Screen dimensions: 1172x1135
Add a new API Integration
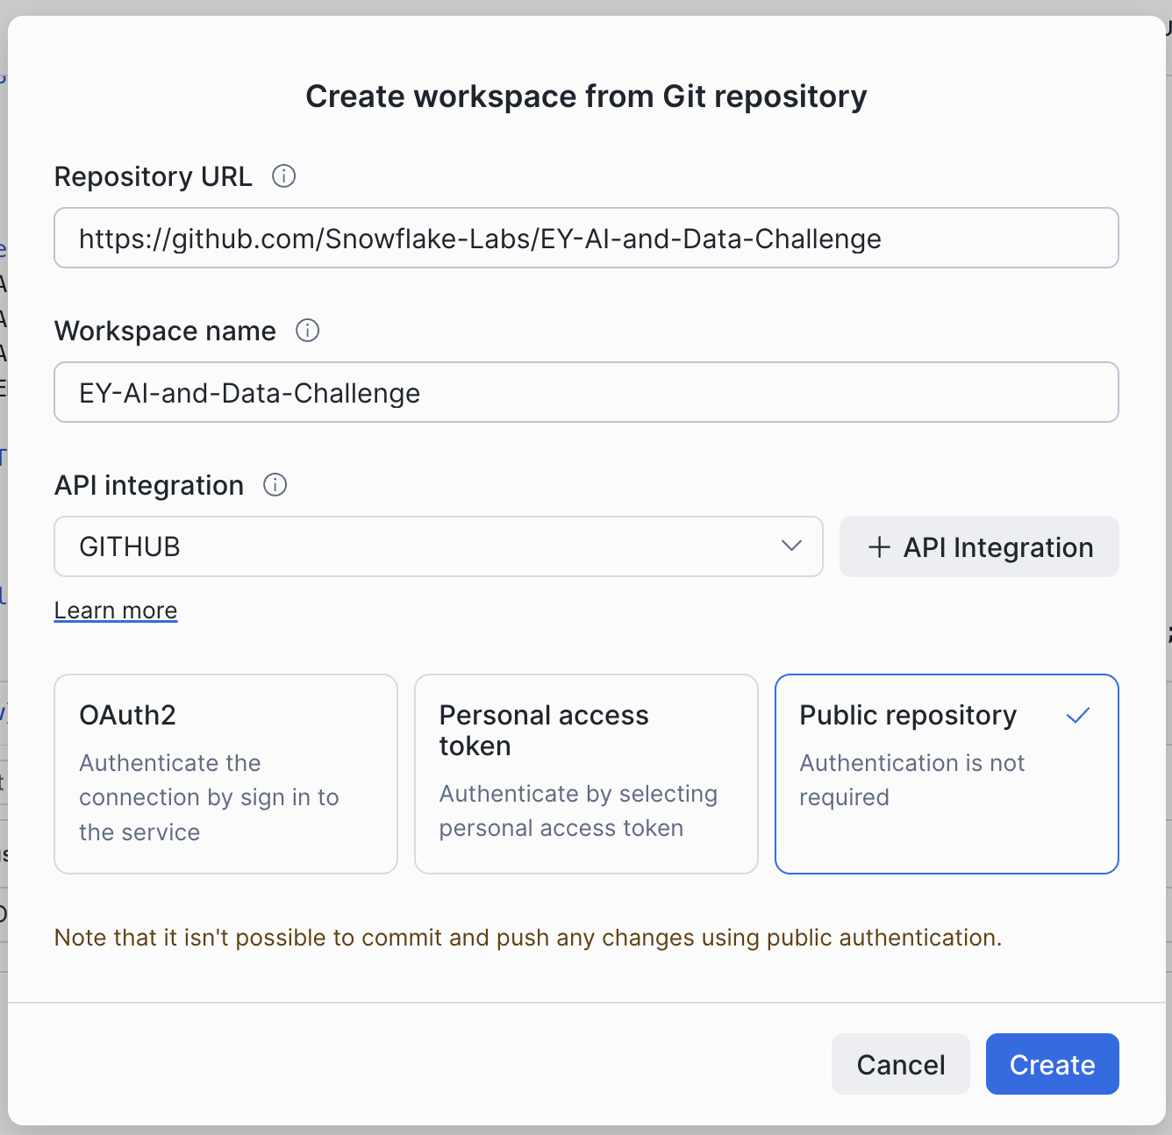tap(979, 547)
